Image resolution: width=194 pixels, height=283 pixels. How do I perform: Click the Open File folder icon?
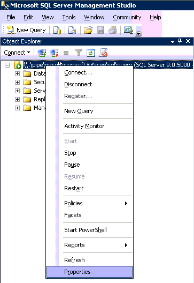point(88,30)
